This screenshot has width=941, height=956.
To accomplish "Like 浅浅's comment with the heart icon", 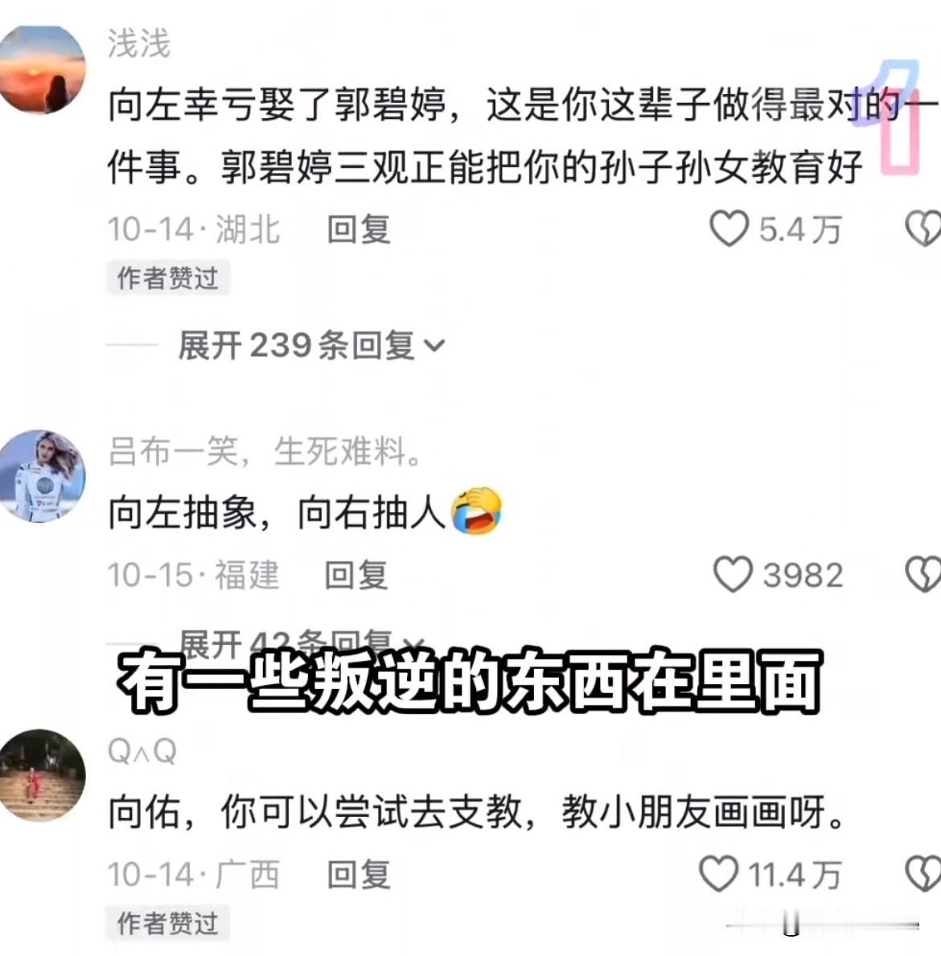I will click(729, 228).
